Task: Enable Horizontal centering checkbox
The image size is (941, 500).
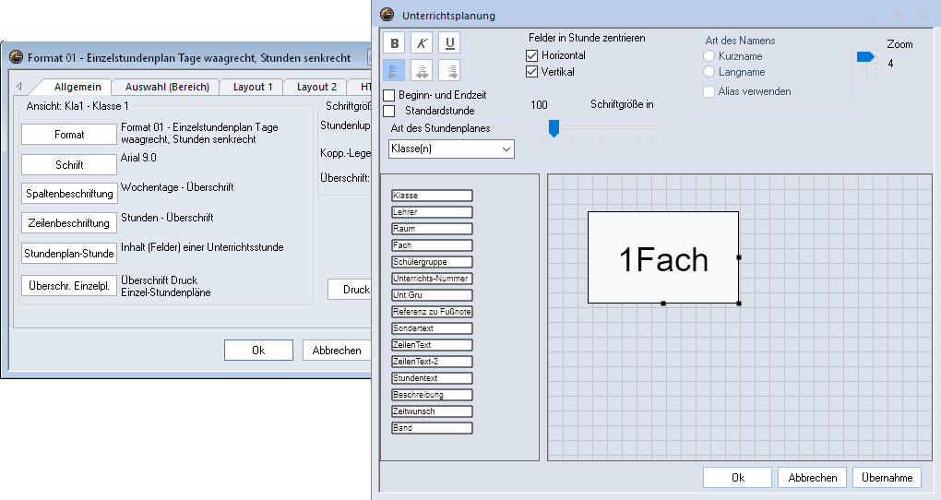Action: point(531,56)
